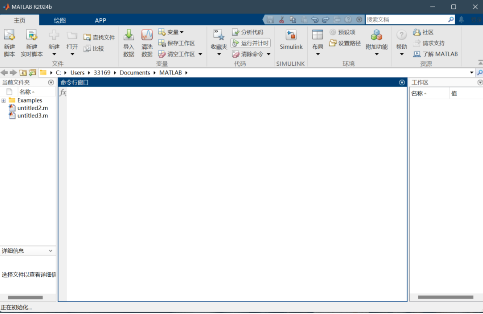The height and width of the screenshot is (314, 483).
Task: Click the question mark help icon in quick access toolbar
Action: (348, 20)
